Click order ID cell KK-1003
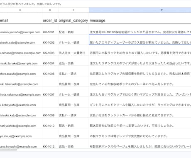The image size is (191, 158). [50, 50]
